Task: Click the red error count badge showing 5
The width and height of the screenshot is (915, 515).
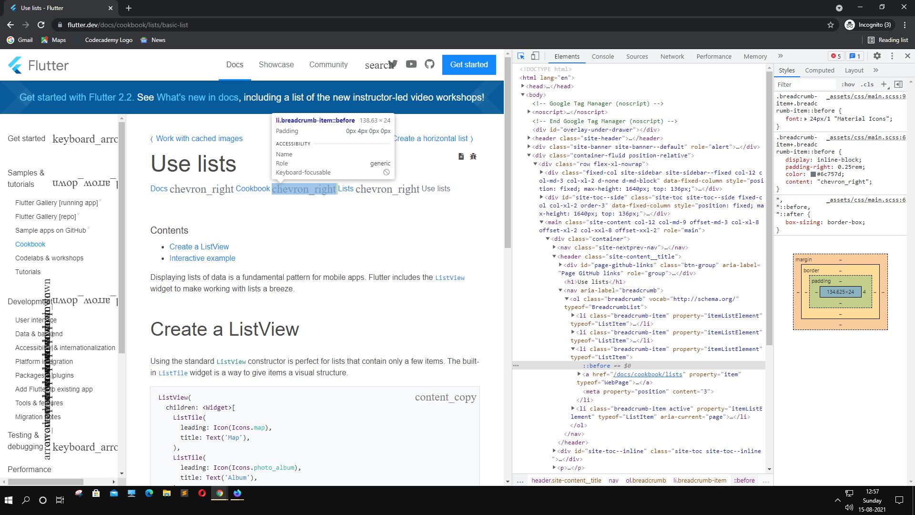Action: pos(836,56)
